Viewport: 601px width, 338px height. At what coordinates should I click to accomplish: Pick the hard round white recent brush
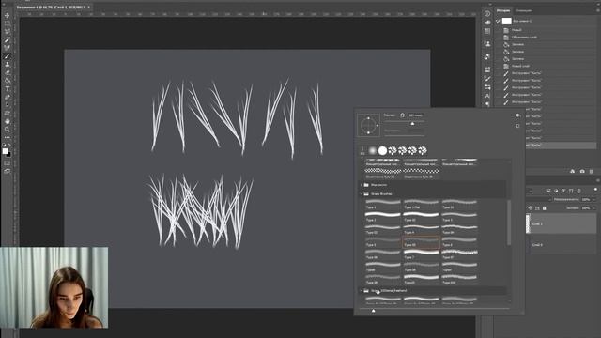tap(382, 150)
